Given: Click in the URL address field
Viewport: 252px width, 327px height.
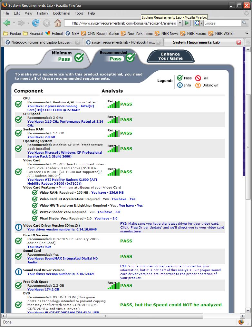Looking at the screenshot, I should point(121,23).
